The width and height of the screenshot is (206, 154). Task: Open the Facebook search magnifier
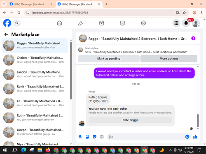tap(17, 23)
